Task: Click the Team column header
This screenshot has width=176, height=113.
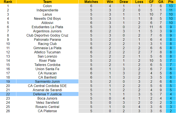Action: [47, 2]
